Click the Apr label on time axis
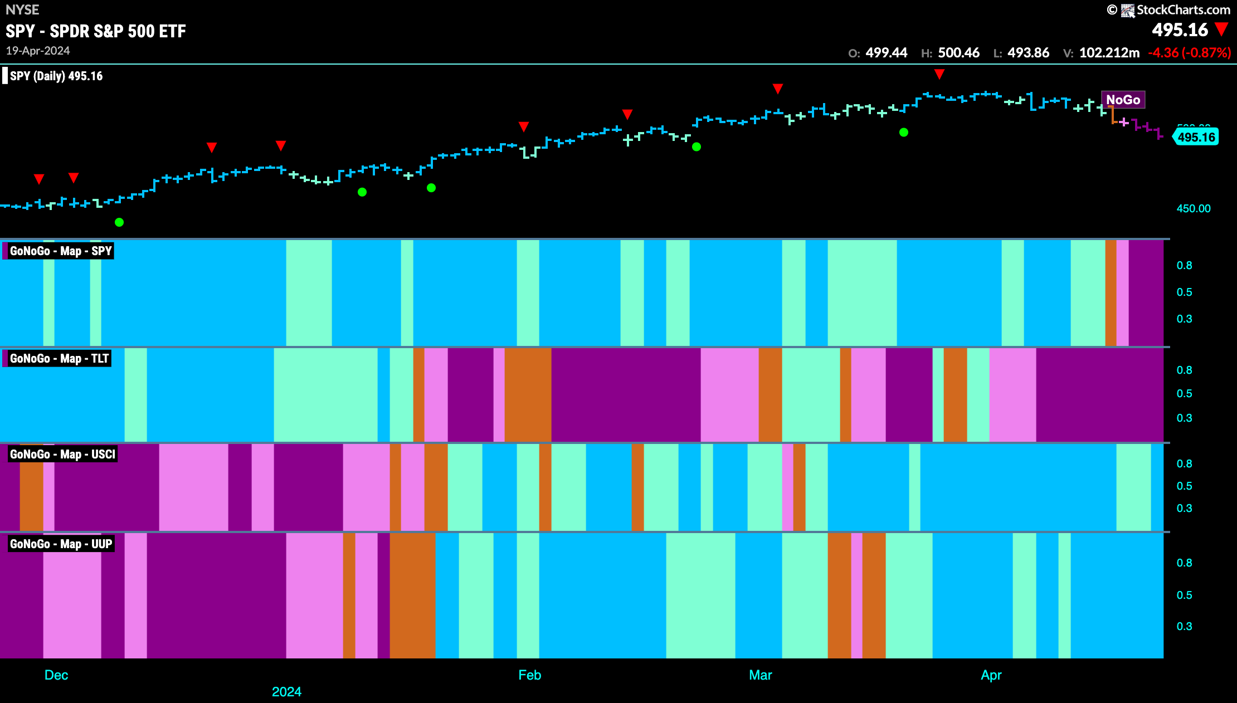 click(x=991, y=675)
